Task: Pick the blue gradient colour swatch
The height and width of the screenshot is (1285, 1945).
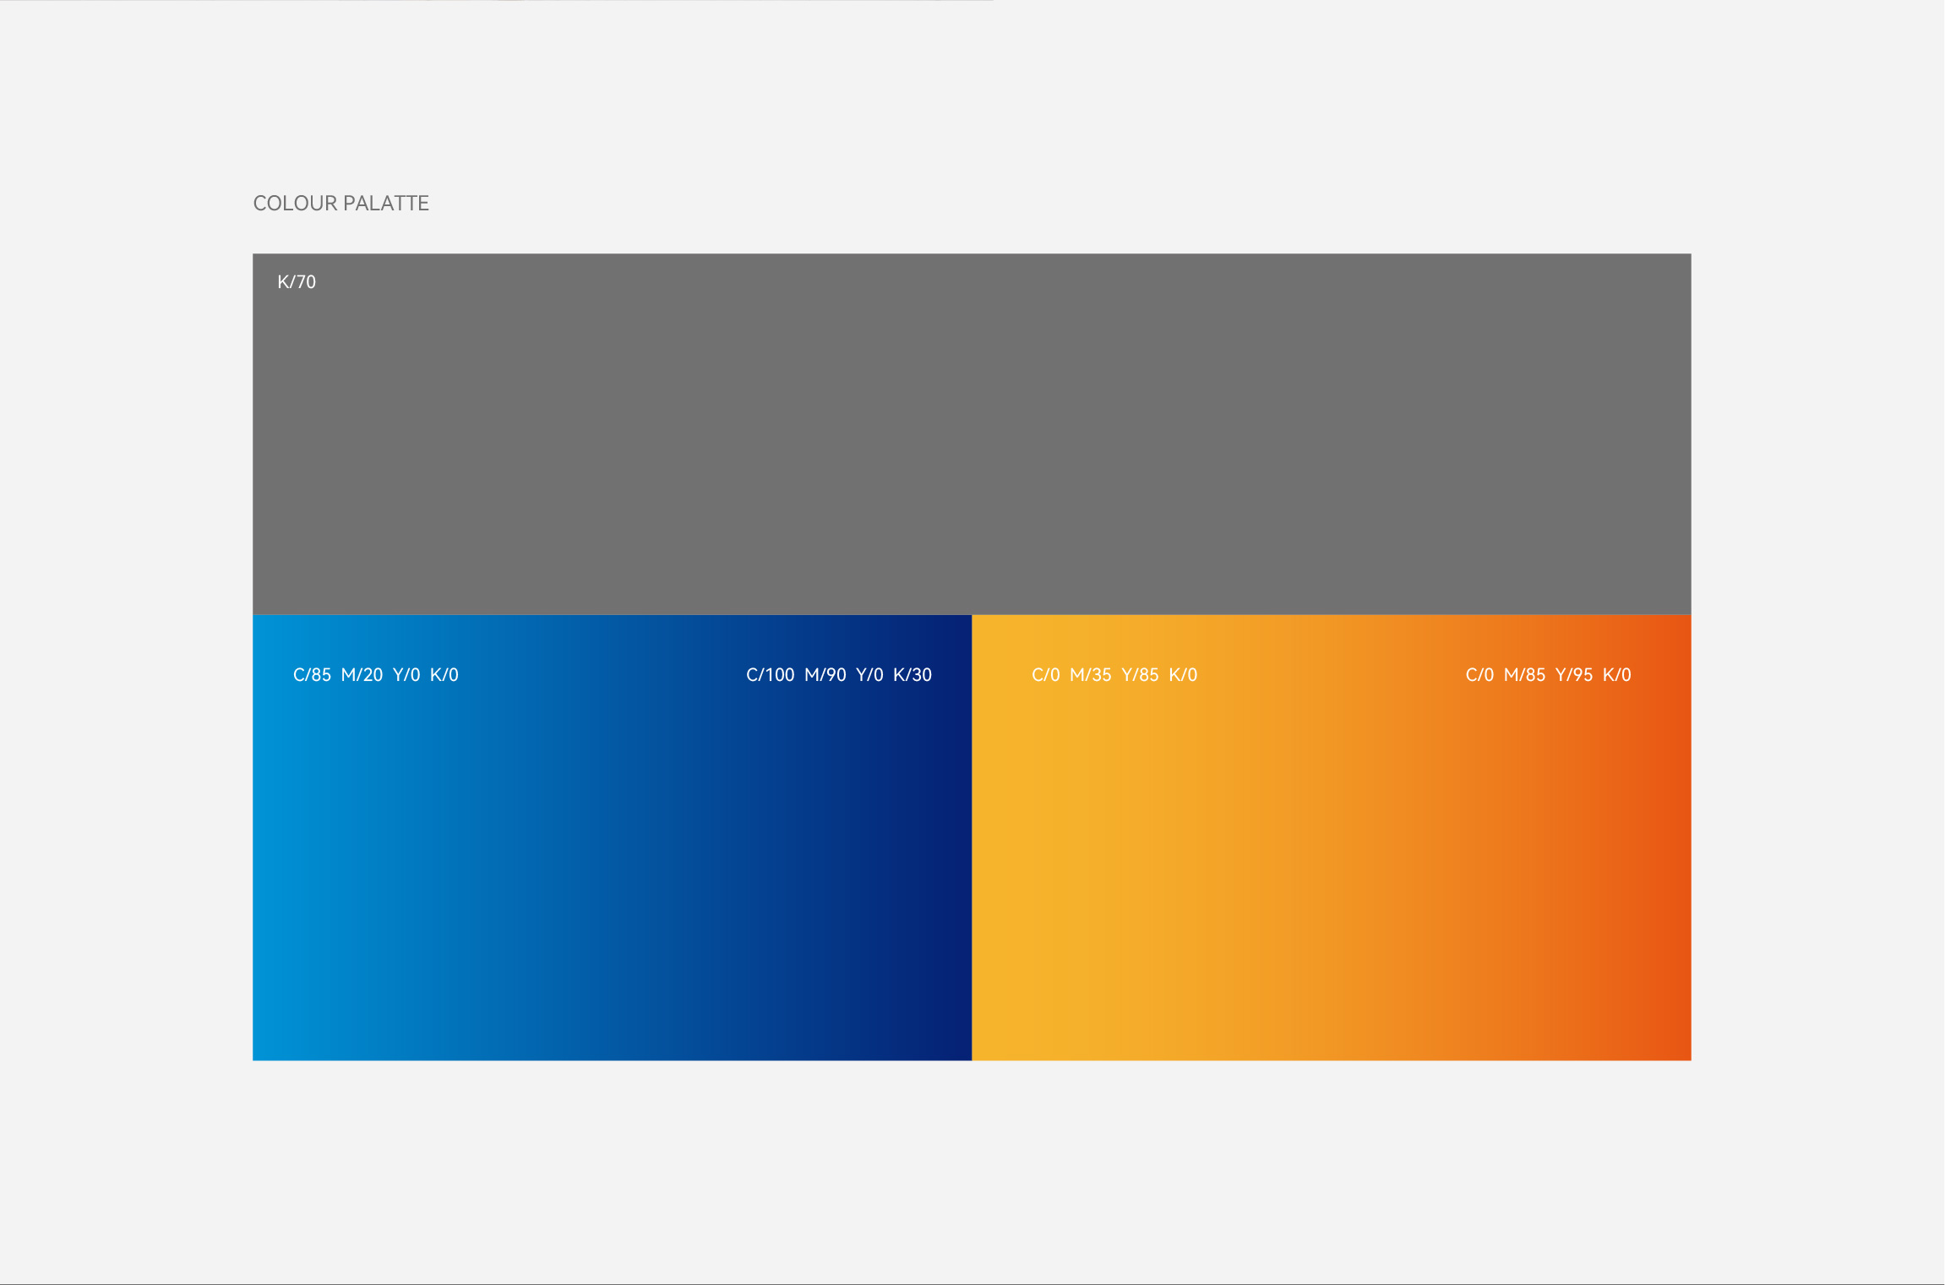Action: pos(612,837)
